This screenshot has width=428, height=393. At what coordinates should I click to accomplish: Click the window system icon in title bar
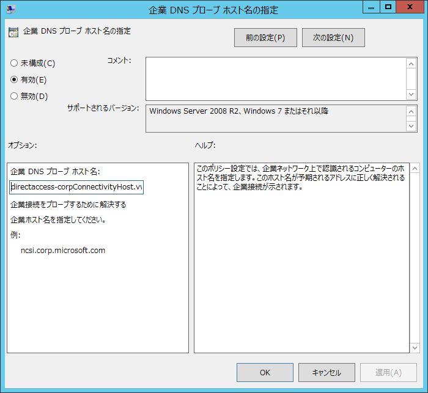pos(10,9)
